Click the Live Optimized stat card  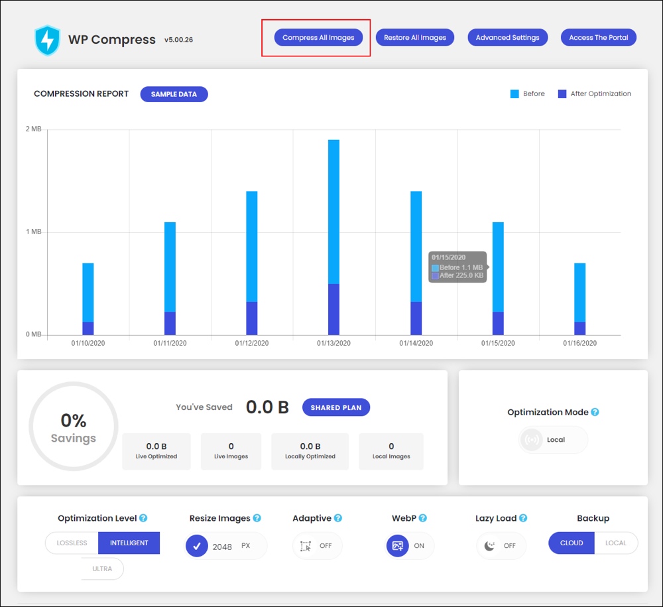click(x=156, y=451)
